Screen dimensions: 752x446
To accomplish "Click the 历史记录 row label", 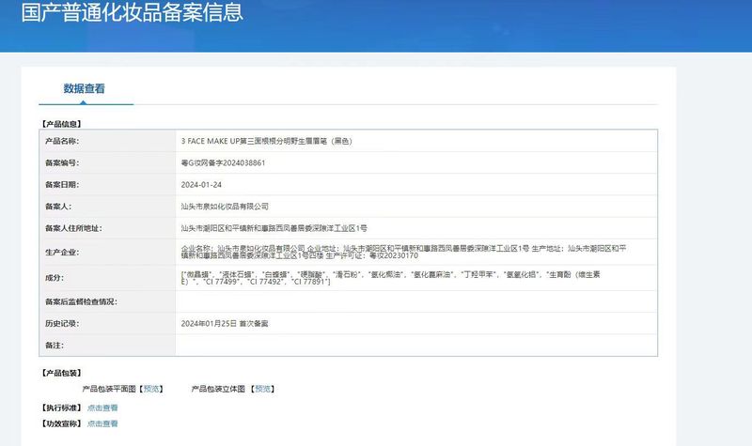I will click(62, 324).
